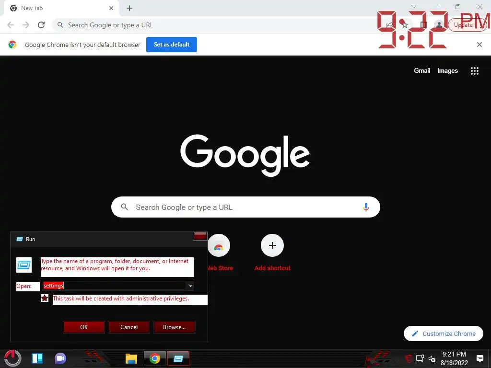Click the Google logo
Screen dimensions: 491x368
pos(245,156)
